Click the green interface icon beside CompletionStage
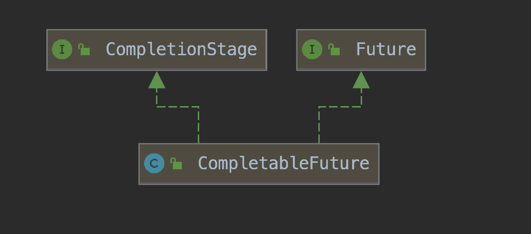Screen dimensions: 531x234 click(x=62, y=50)
